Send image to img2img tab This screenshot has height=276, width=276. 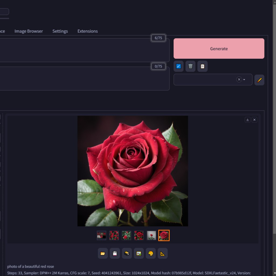coord(139,253)
